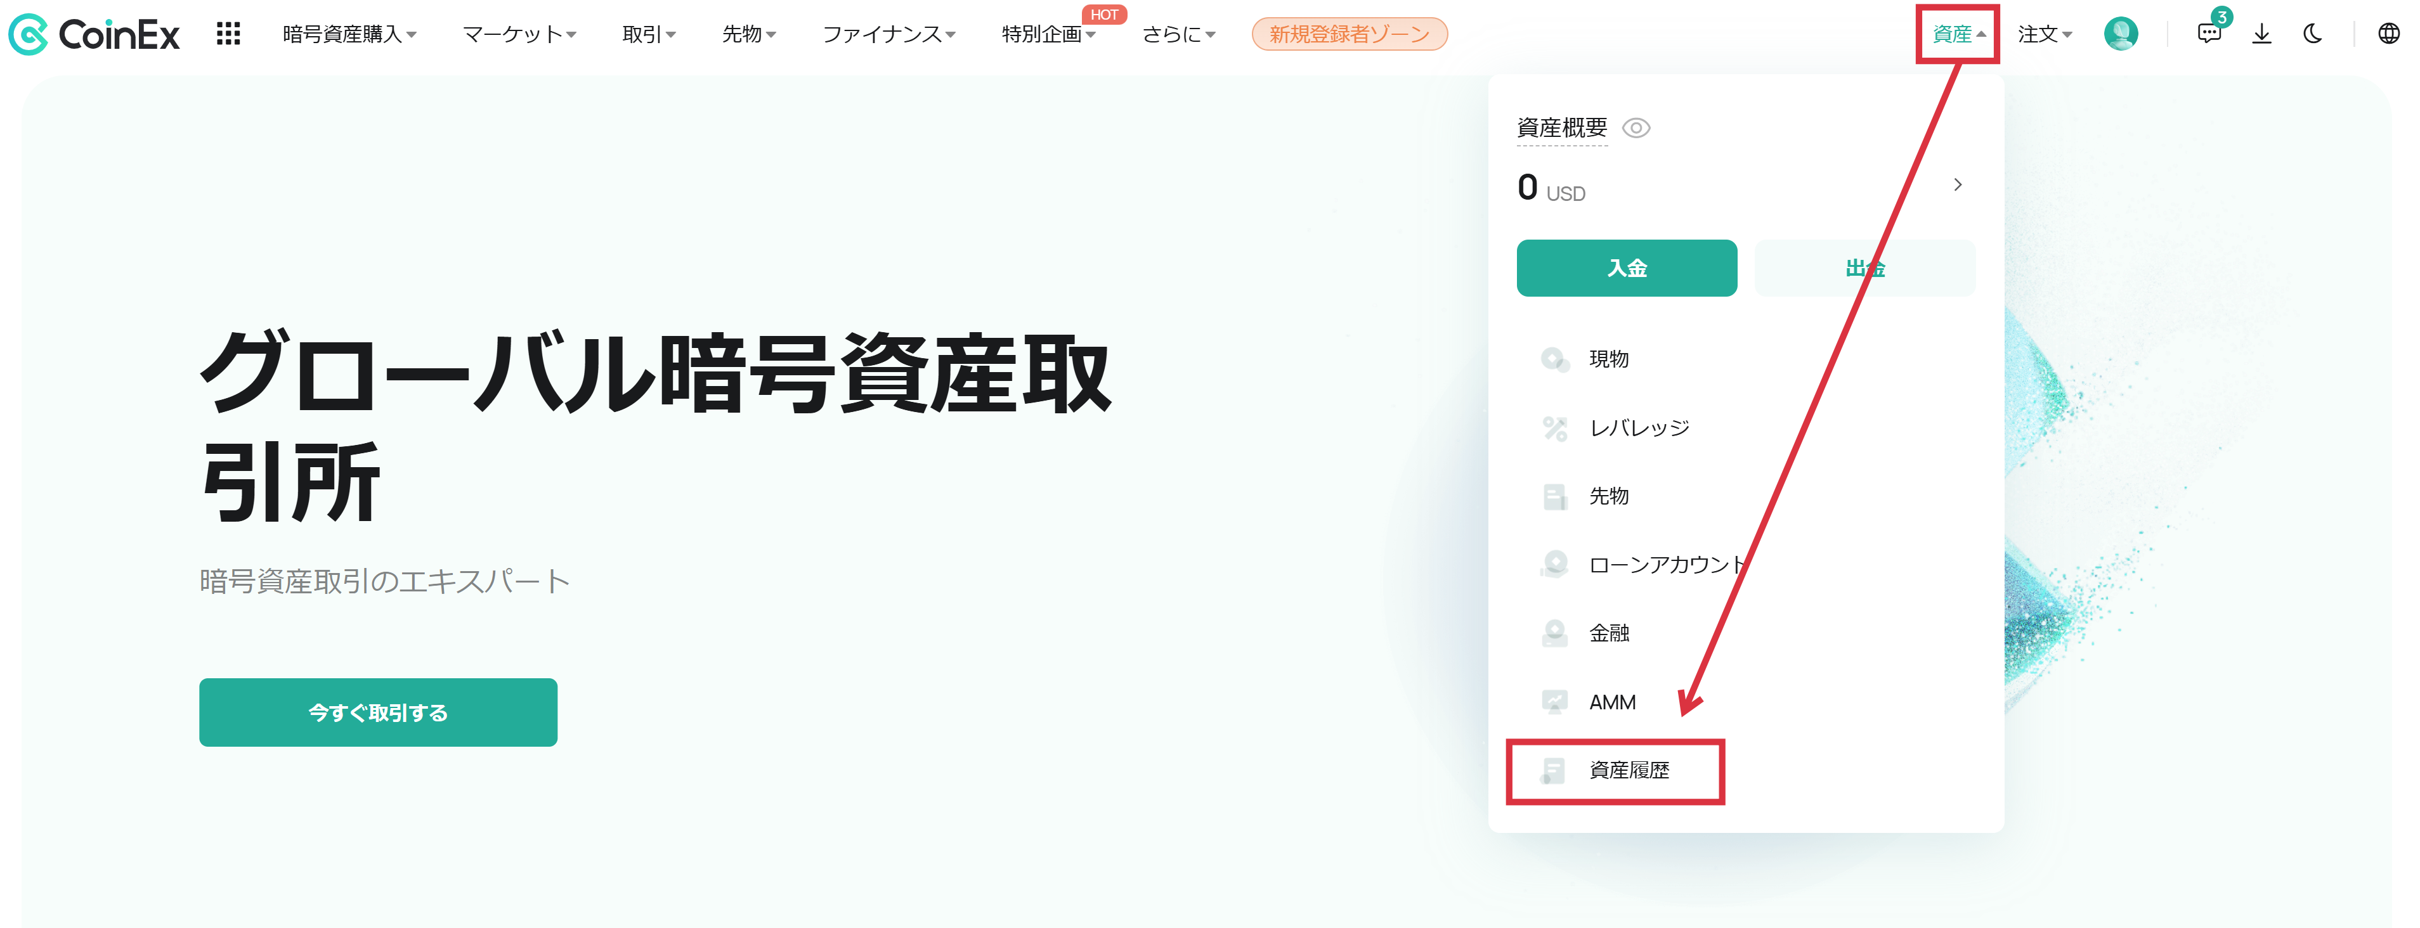Click the 金融 finance account icon

point(1555,633)
